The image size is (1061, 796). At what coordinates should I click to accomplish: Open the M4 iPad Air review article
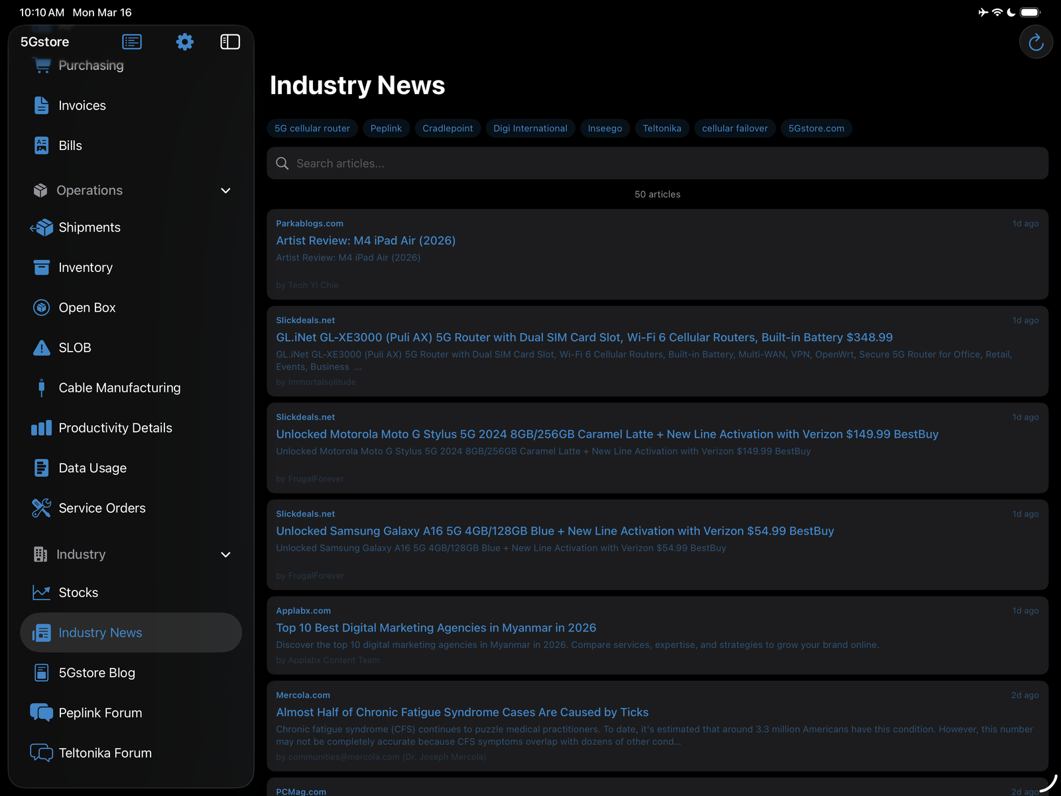pos(366,240)
